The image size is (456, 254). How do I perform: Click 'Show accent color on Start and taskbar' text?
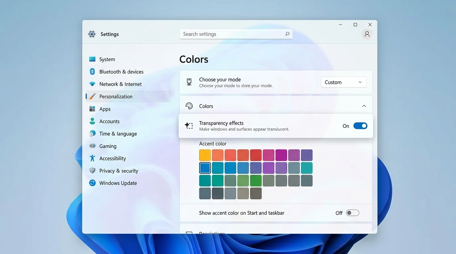(242, 213)
